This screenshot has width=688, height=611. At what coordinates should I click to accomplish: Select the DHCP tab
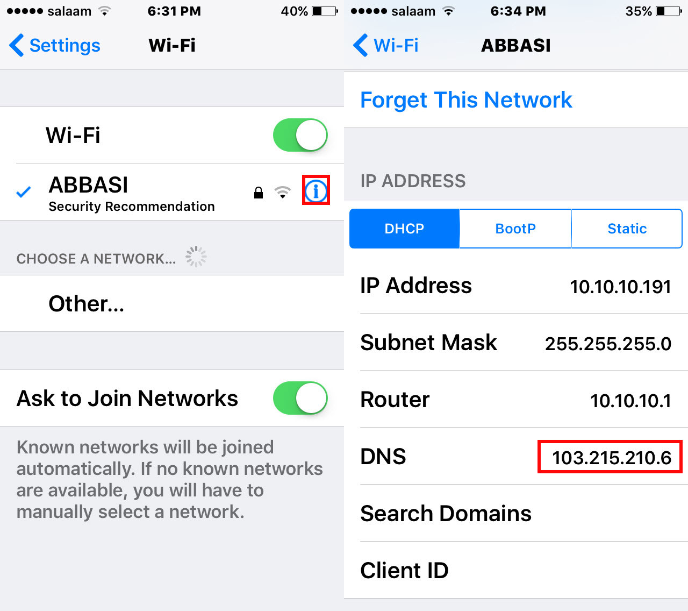404,229
